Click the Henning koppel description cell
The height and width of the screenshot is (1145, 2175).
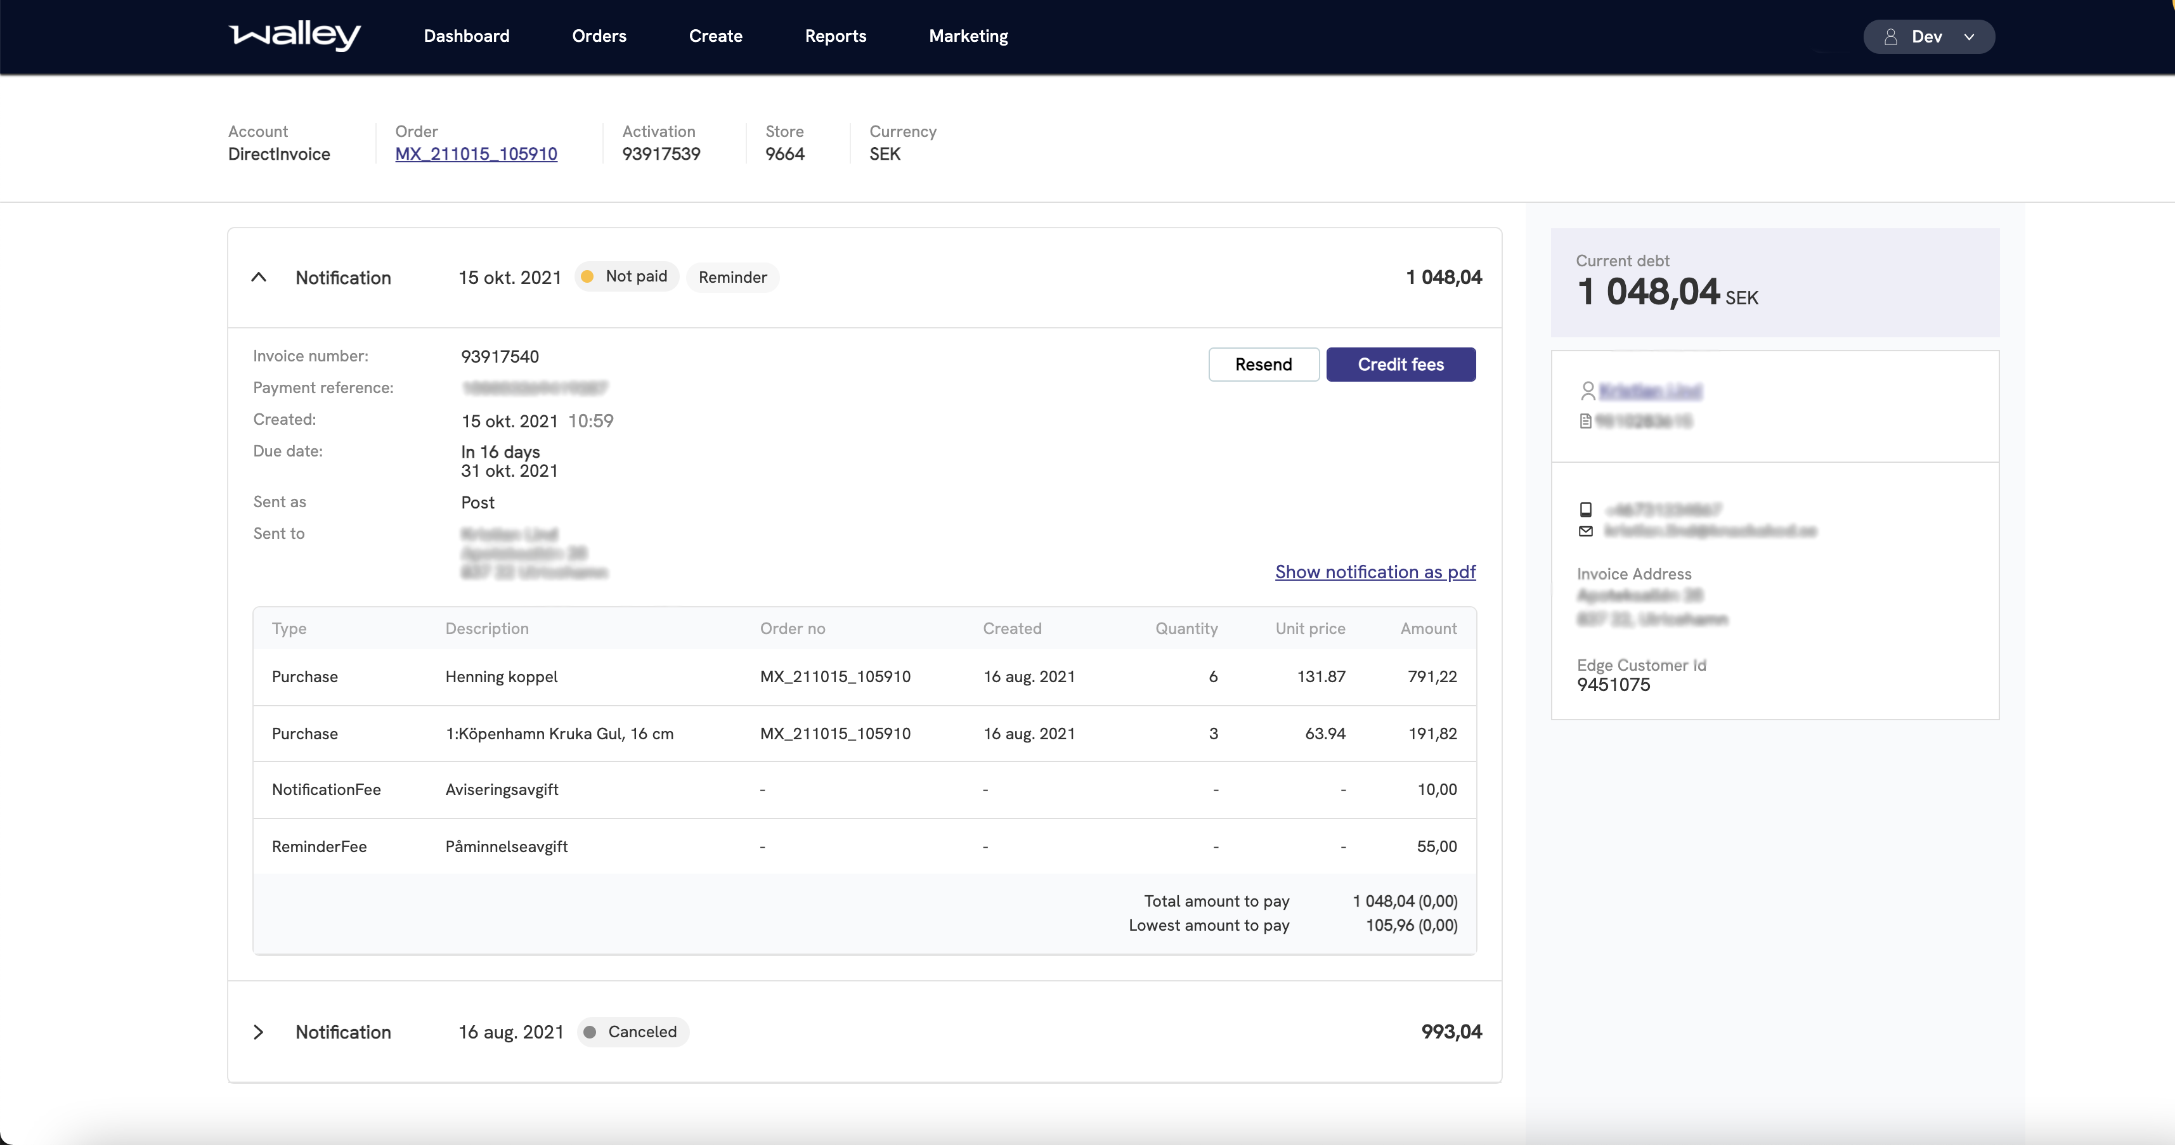point(501,676)
